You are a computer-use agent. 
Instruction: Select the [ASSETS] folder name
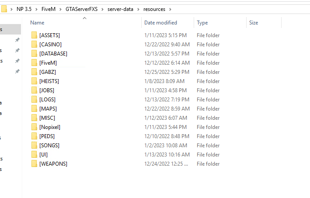49,35
